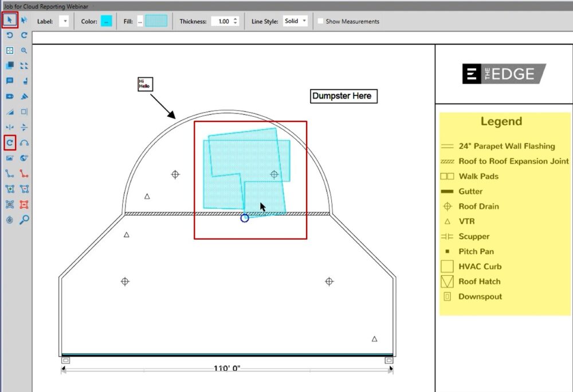Click the Thickness up spinner arrow

point(236,19)
